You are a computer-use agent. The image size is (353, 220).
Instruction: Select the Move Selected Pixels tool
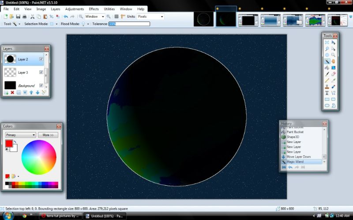point(334,42)
